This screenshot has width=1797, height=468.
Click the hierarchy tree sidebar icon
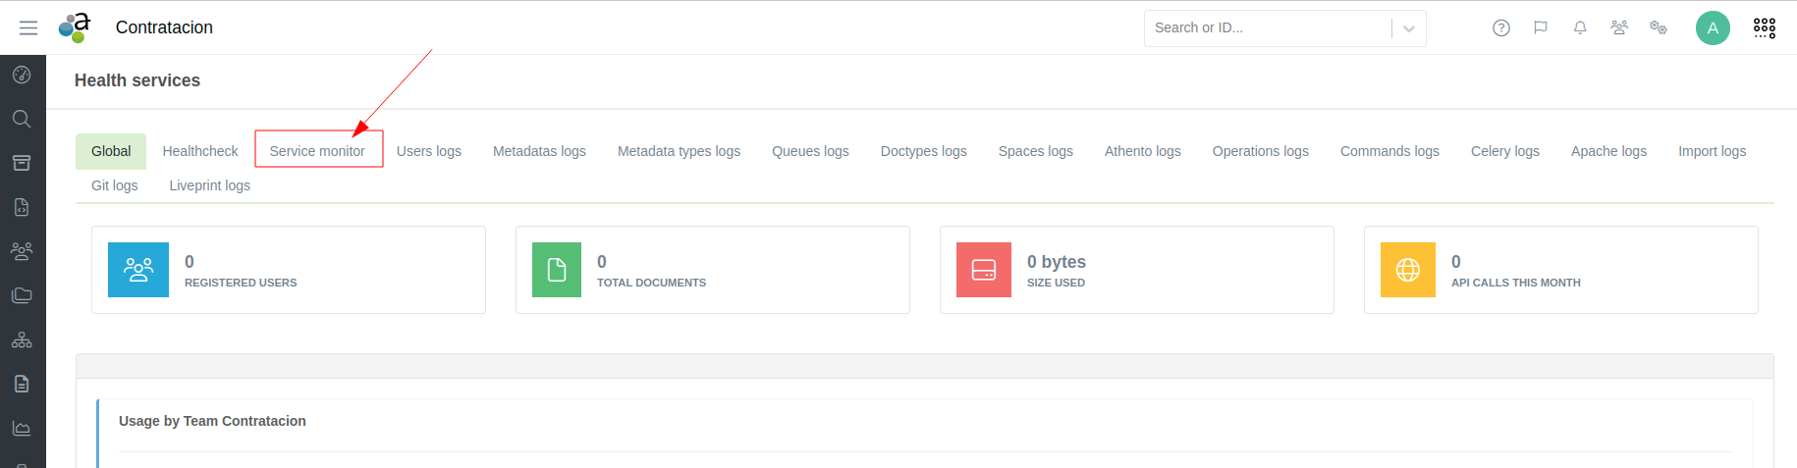click(x=22, y=339)
